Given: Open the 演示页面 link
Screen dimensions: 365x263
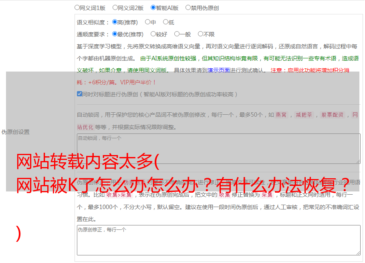Looking at the screenshot, I should [219, 70].
